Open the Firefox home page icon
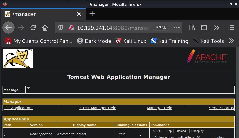This screenshot has height=138, width=239. coord(45,28)
